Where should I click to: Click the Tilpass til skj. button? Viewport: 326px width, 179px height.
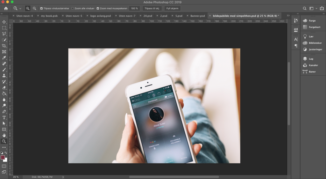tap(152, 8)
